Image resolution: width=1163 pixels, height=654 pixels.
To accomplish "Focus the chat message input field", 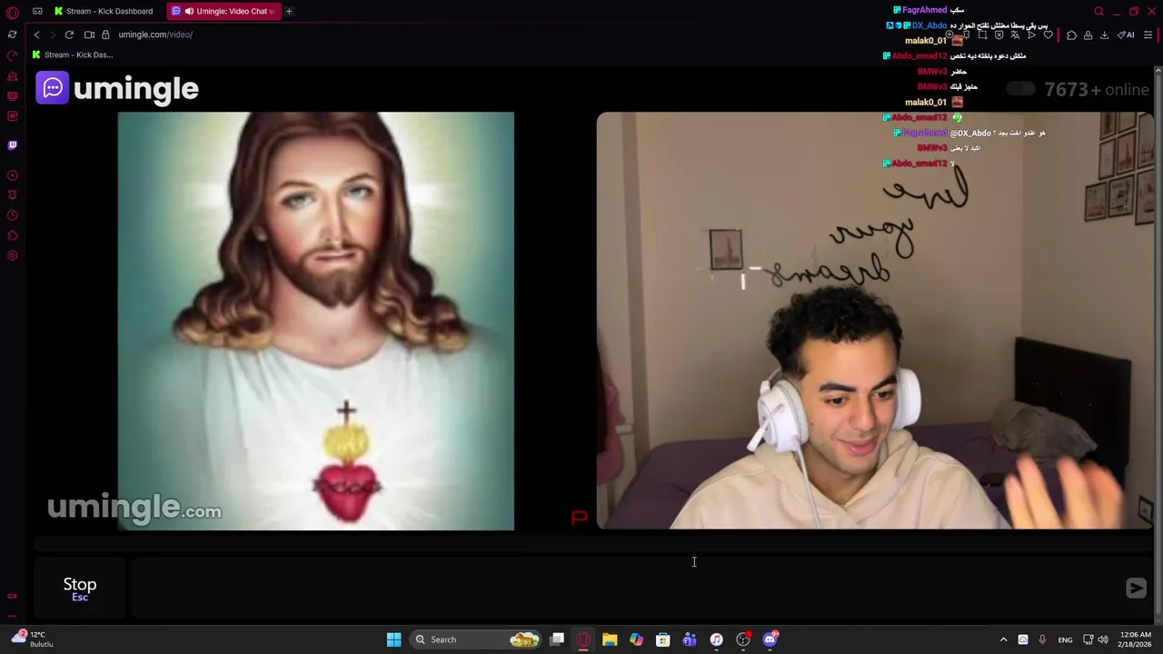I will tap(627, 589).
